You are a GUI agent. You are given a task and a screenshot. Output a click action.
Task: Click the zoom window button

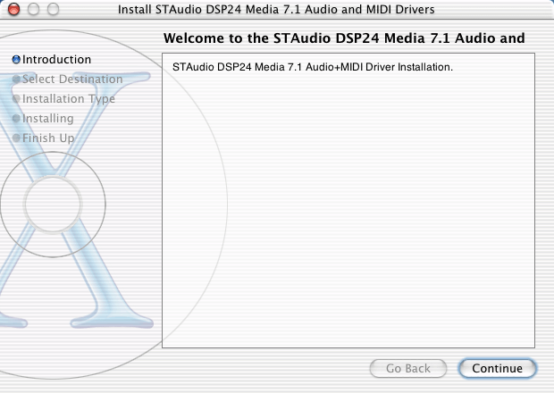[x=54, y=9]
